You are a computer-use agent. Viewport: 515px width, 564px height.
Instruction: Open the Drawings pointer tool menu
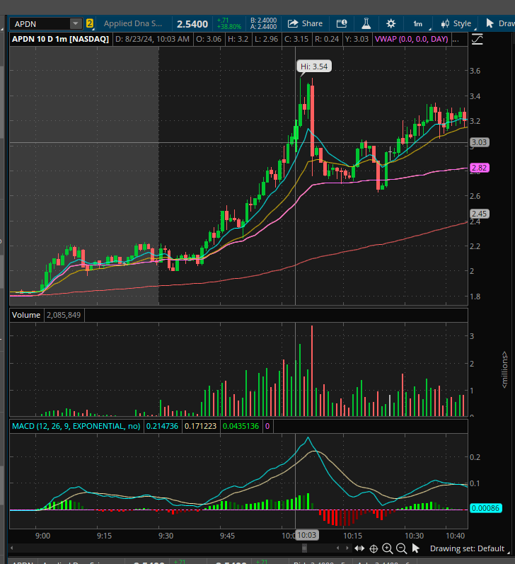(x=499, y=24)
